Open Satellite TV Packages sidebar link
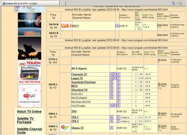187x135 pixels. [25, 120]
